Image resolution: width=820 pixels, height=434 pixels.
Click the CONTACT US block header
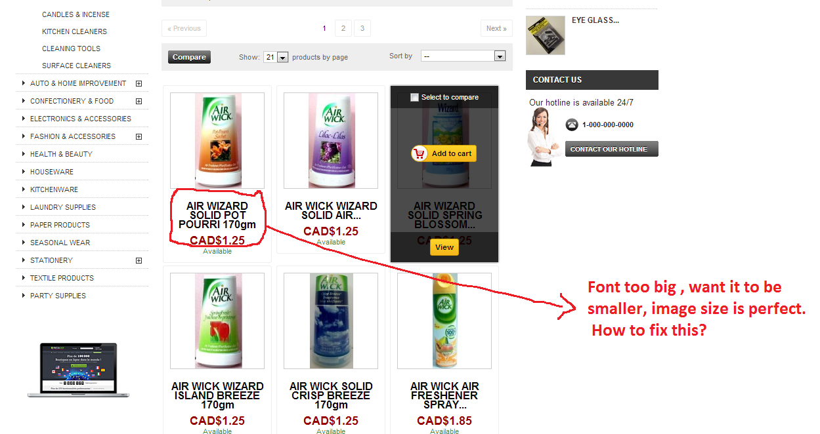[x=592, y=80]
